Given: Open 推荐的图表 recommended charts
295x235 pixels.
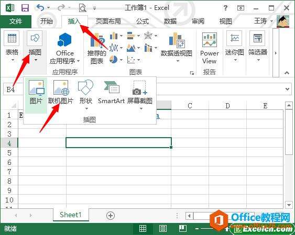Looking at the screenshot, I should [x=97, y=49].
